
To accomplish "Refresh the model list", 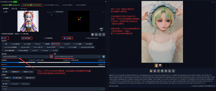I will (x=104, y=56).
